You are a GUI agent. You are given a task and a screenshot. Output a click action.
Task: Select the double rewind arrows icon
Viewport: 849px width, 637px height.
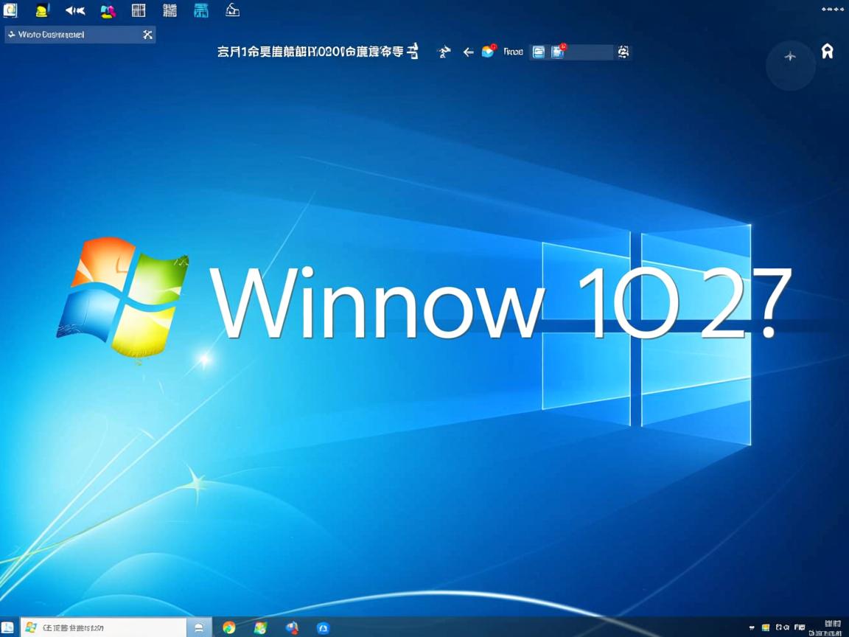tap(74, 10)
